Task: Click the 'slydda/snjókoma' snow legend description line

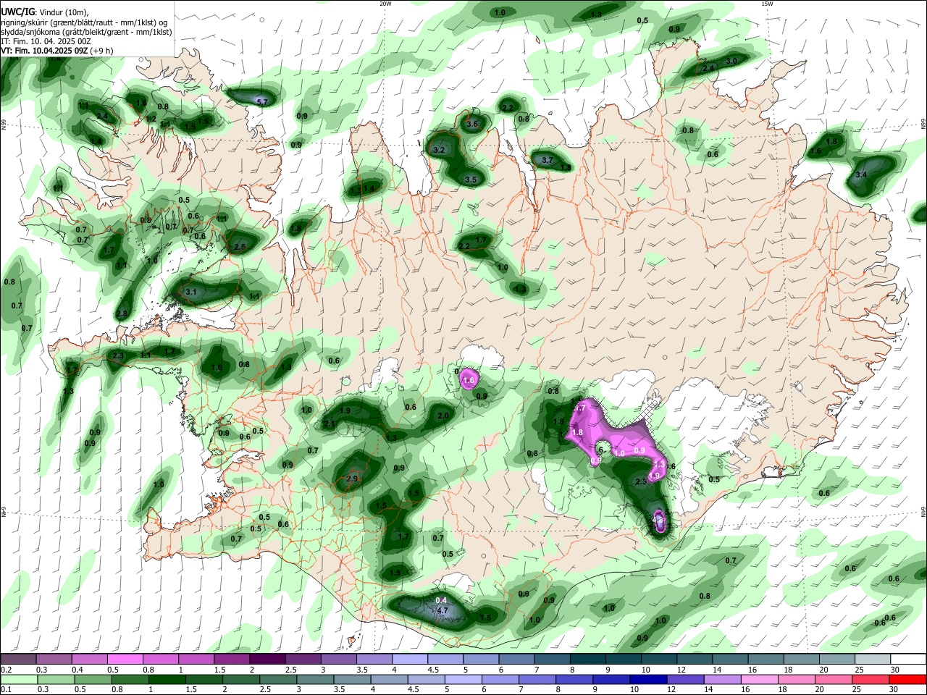Action: pyautogui.click(x=86, y=32)
